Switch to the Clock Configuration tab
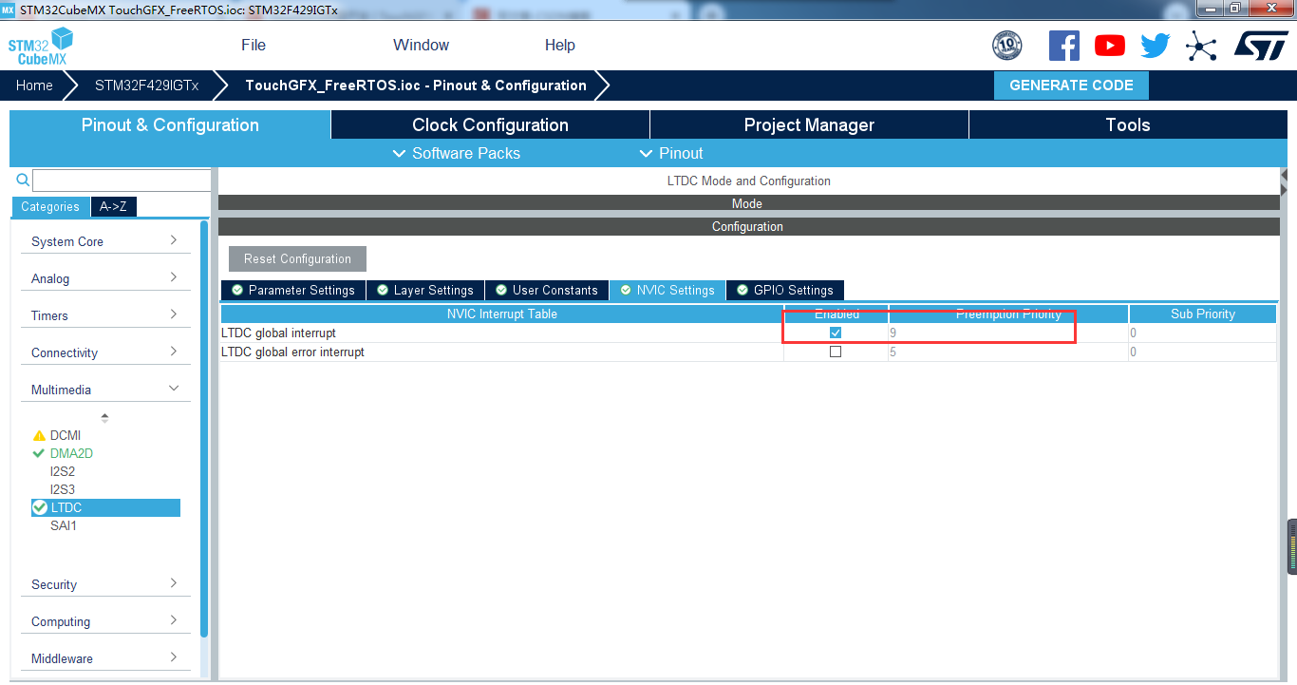This screenshot has height=685, width=1297. pos(490,124)
